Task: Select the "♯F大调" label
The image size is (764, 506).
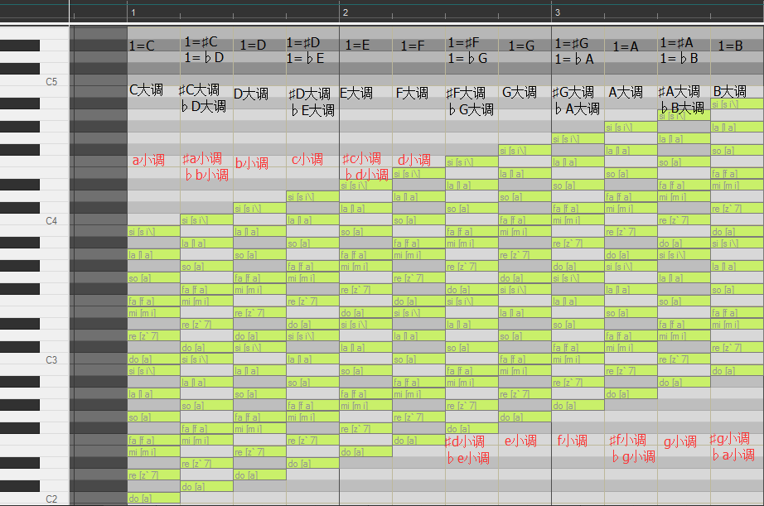Action: click(467, 93)
